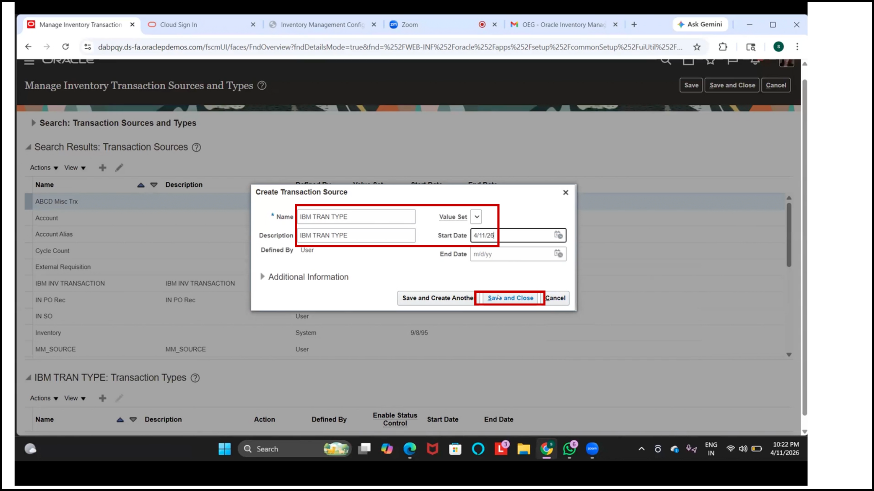874x491 pixels.
Task: Open Microsoft Edge from taskbar
Action: pyautogui.click(x=410, y=449)
